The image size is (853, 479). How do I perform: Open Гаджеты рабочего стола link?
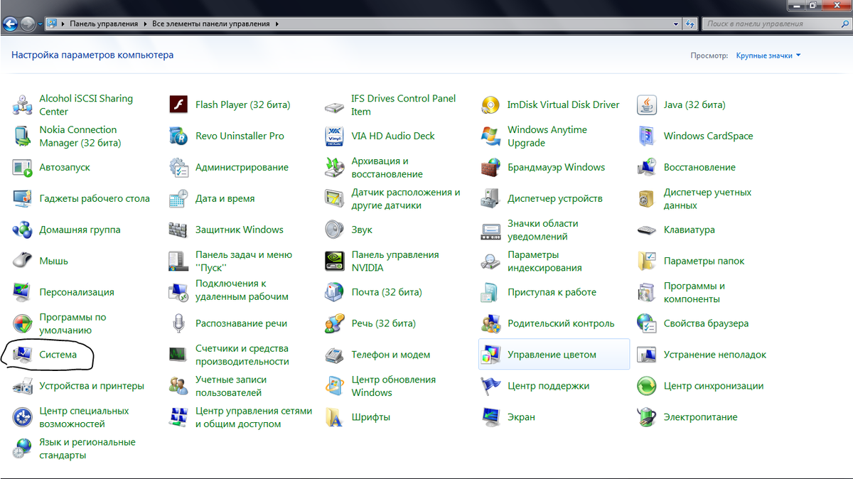[x=95, y=198]
